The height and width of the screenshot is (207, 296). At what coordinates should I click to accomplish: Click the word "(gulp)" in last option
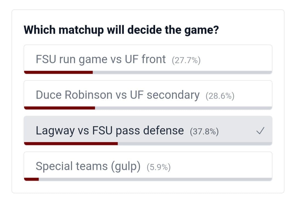click(x=126, y=166)
